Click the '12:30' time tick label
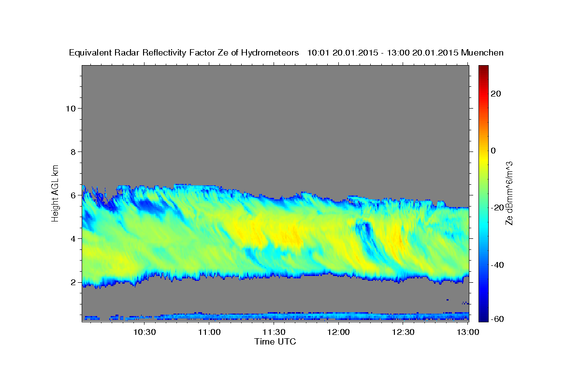The image size is (580, 386). (404, 332)
